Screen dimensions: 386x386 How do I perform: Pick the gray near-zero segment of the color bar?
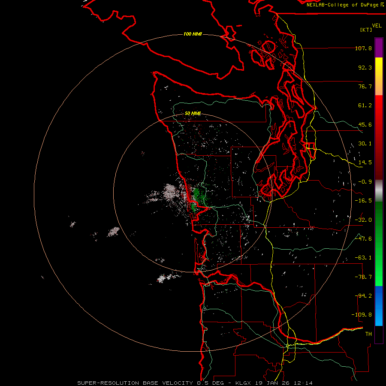coord(379,191)
